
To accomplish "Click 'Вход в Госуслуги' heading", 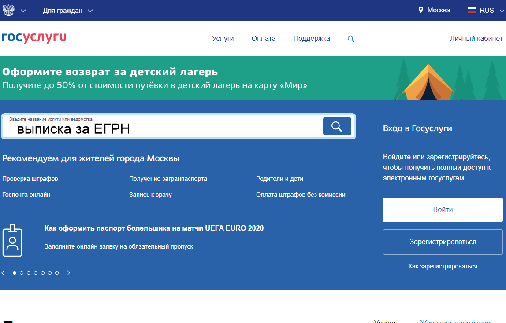I will click(417, 128).
